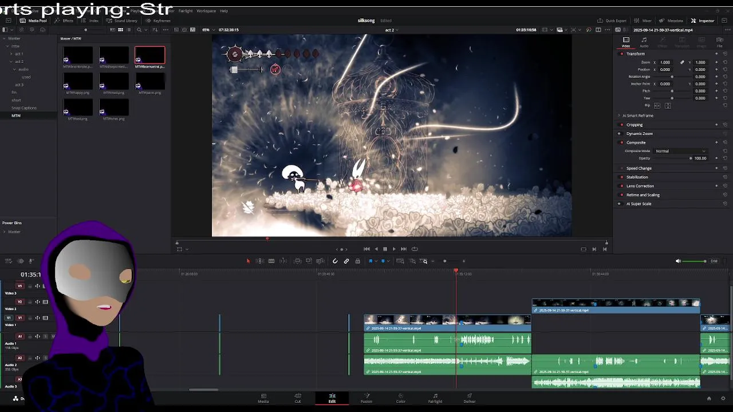Viewport: 733px width, 412px height.
Task: Collapse the Master bin tree
Action: [4, 38]
